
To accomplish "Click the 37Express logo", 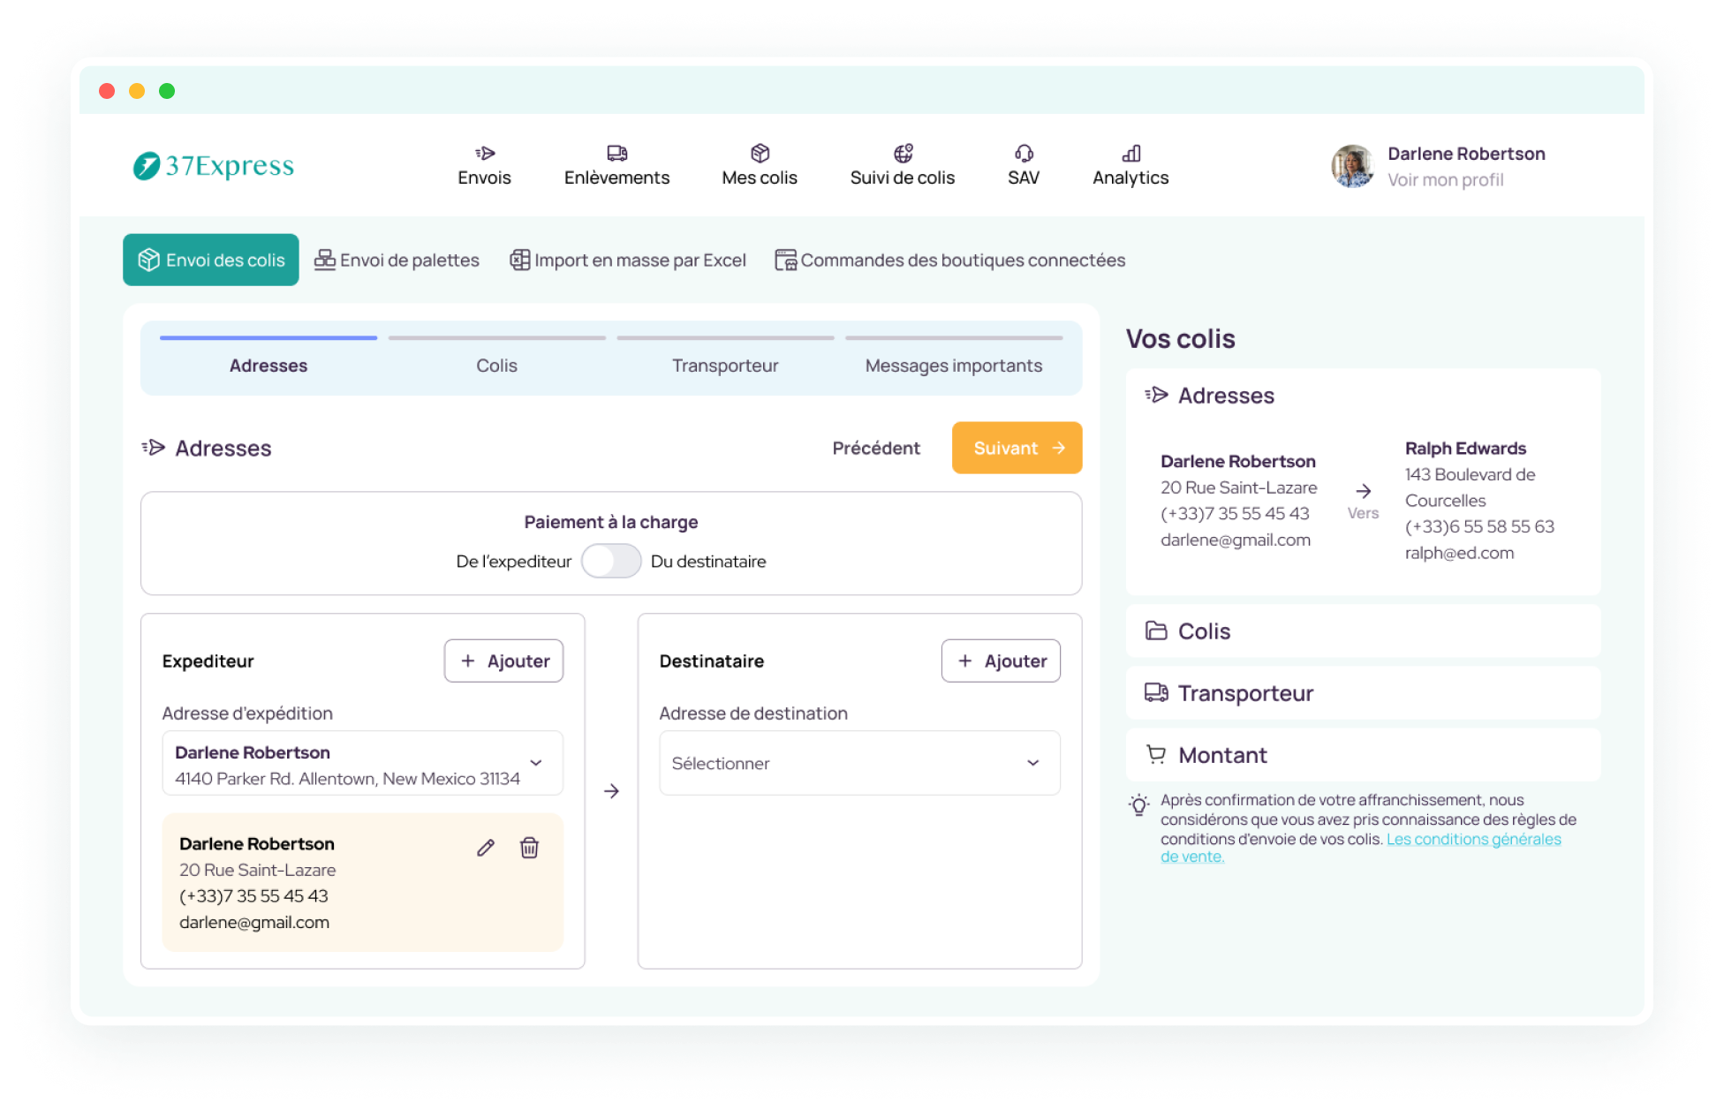I will click(x=214, y=166).
